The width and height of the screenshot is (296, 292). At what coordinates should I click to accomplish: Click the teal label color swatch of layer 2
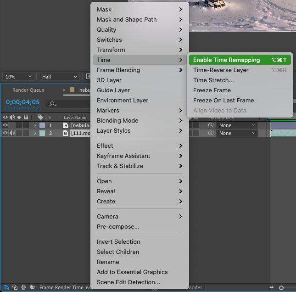(x=42, y=133)
